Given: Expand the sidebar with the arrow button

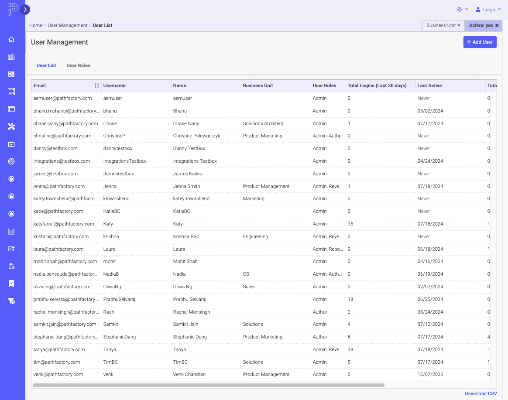Looking at the screenshot, I should (25, 10).
